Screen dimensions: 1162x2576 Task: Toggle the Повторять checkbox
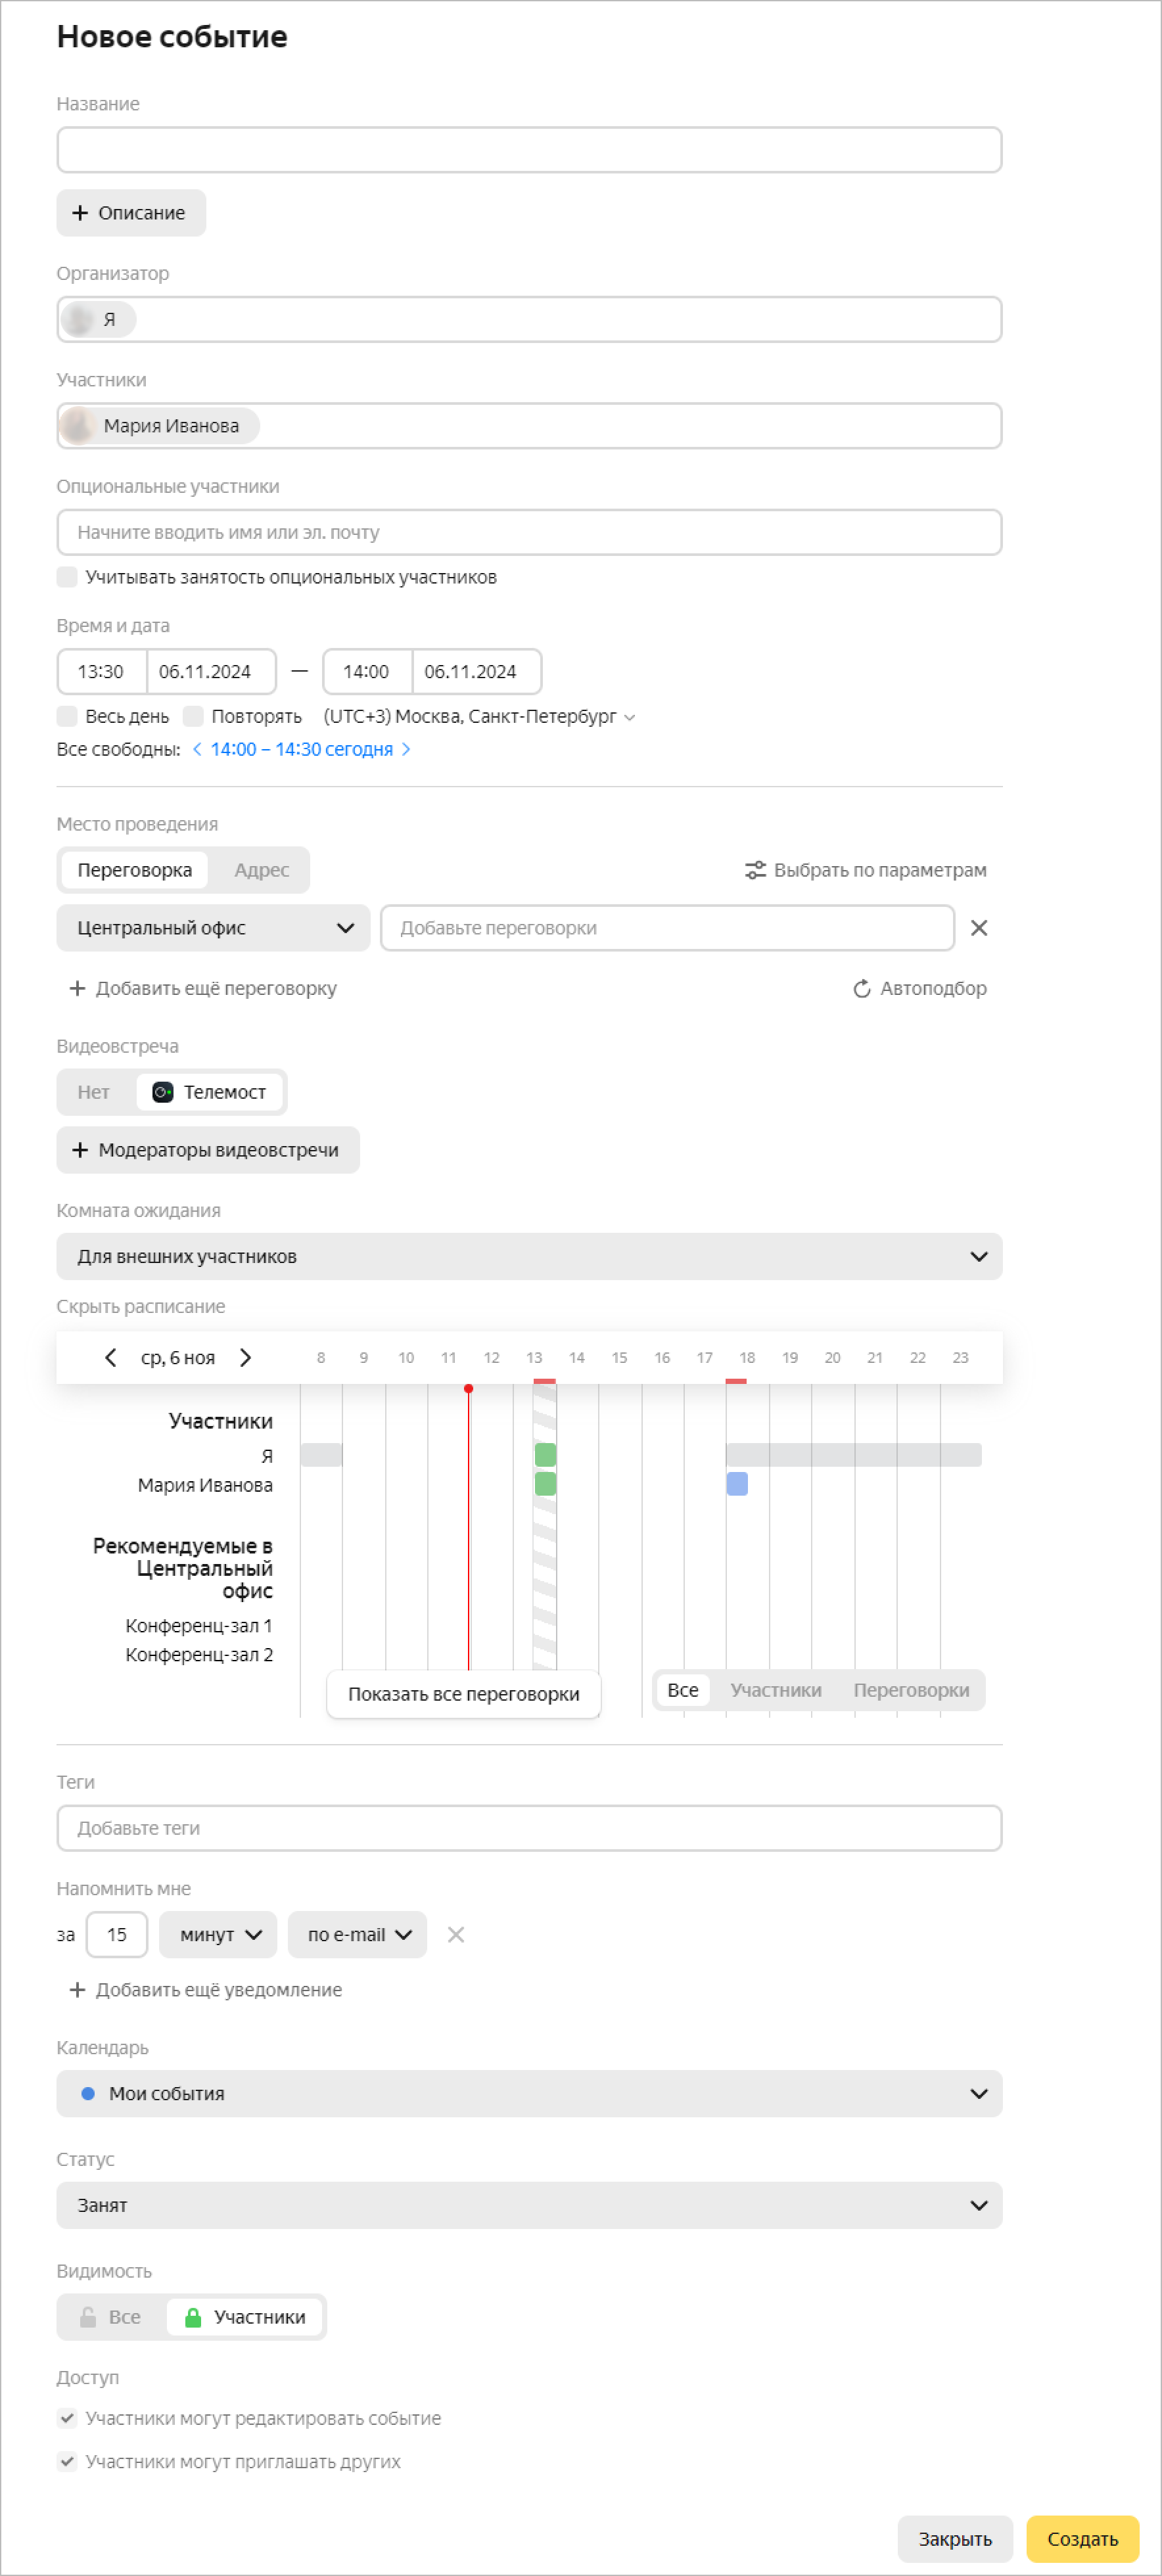point(193,716)
